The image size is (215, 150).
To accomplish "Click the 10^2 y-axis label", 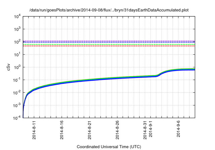I will click(17, 42).
